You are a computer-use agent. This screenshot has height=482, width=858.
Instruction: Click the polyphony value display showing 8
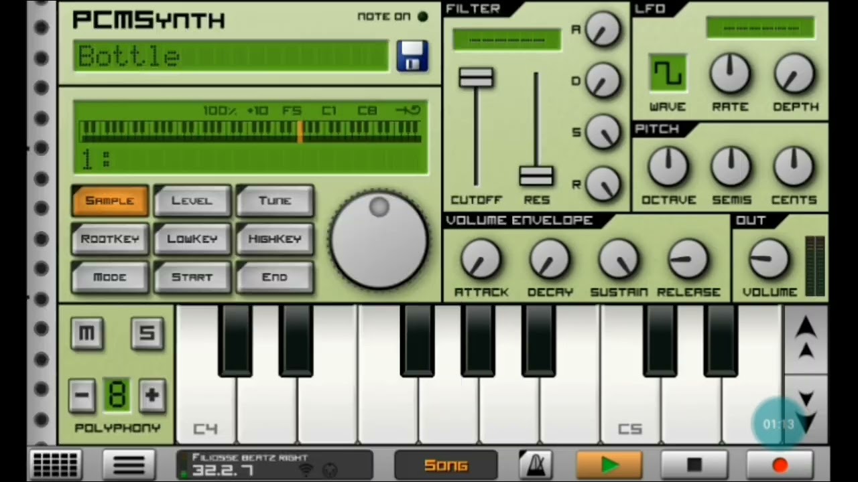point(117,395)
